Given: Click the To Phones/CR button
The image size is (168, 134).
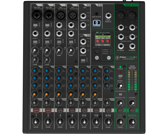Looking at the screenshot, I should point(120,94).
